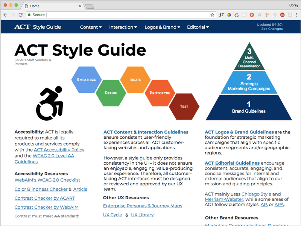Open Chrome's three-dot menu
Viewport: 301px width, 226px height.
click(296, 15)
